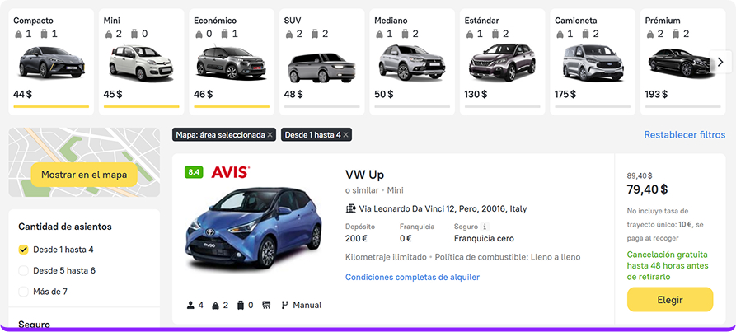Click 'Mostrar en el mapa' button
Viewport: 736px width, 332px height.
pyautogui.click(x=84, y=175)
